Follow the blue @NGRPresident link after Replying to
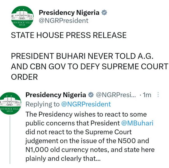The image size is (169, 168). (x=86, y=104)
